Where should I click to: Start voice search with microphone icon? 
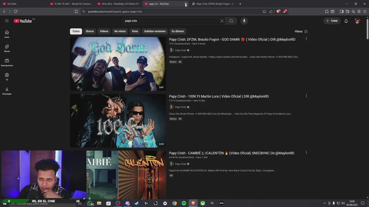[244, 21]
